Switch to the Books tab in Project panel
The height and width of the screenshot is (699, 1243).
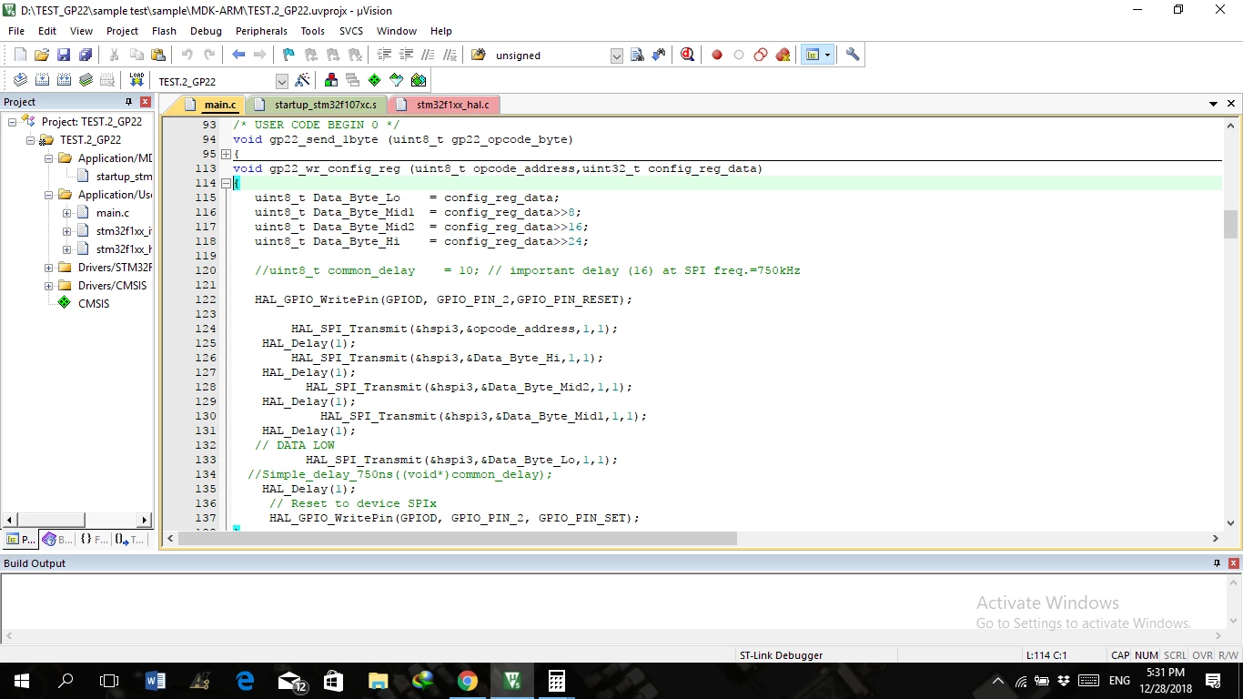tap(58, 539)
